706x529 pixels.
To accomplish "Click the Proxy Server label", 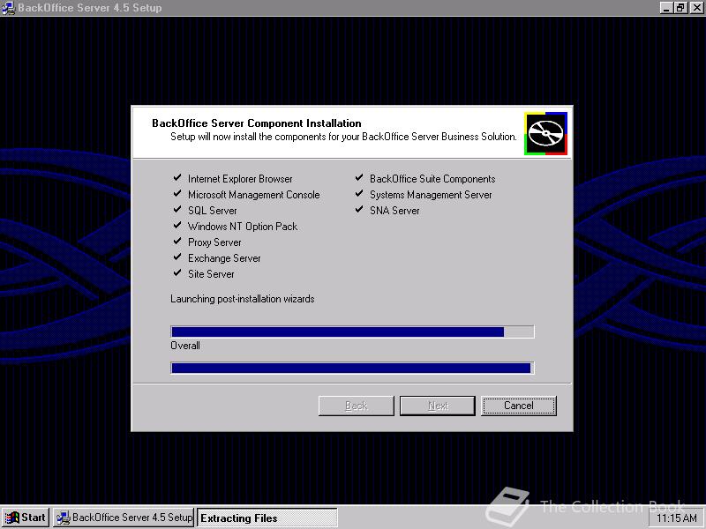I will click(214, 242).
